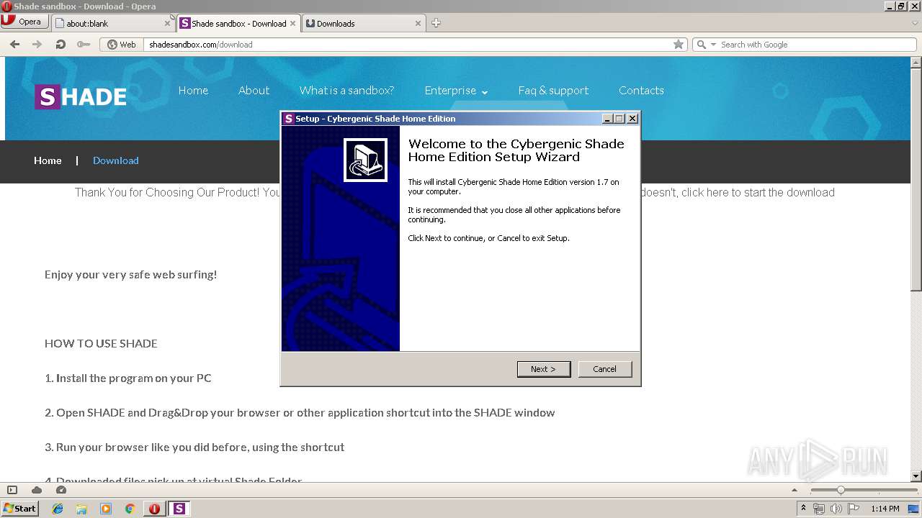Open Windows Explorer folder on taskbar

81,509
